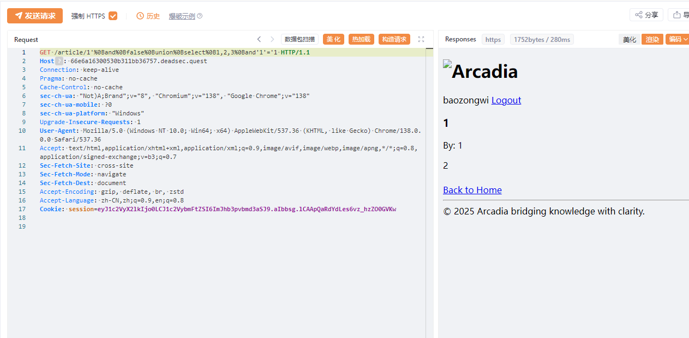The width and height of the screenshot is (689, 338).
Task: Click the Logout link in the response
Action: [x=506, y=100]
